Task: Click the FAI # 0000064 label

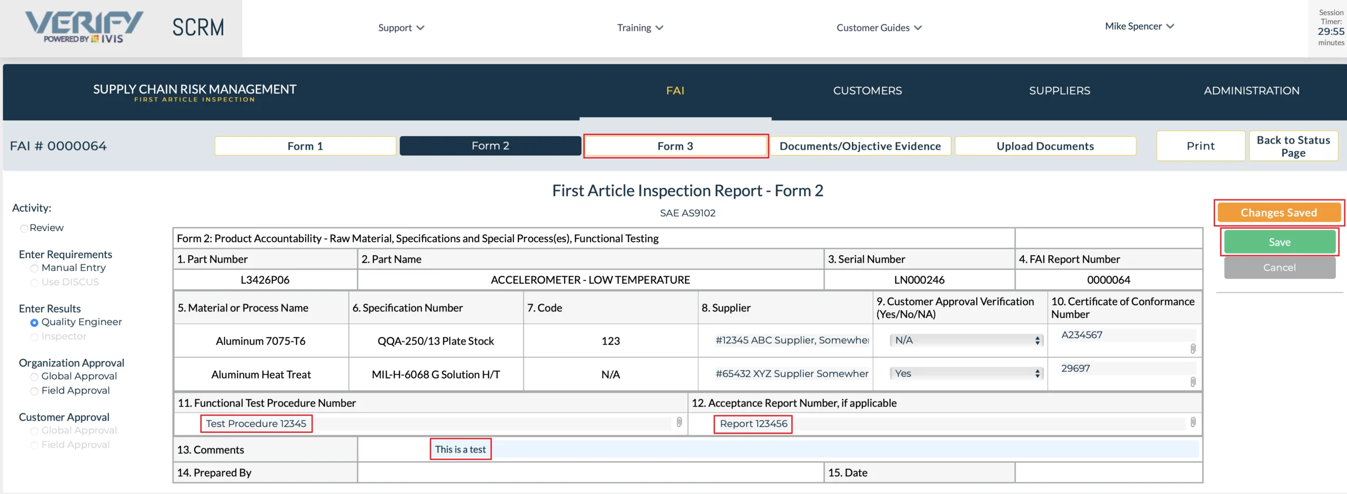Action: [x=58, y=146]
